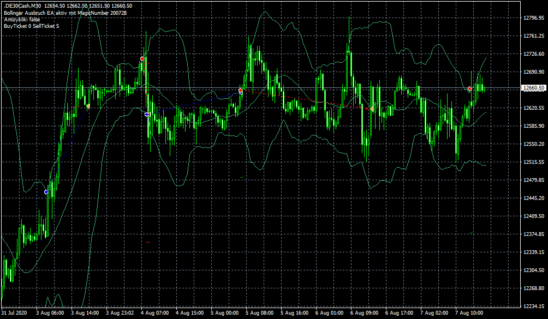
Task: Click the 3 Aug 14:00 time label
Action: pyautogui.click(x=85, y=312)
